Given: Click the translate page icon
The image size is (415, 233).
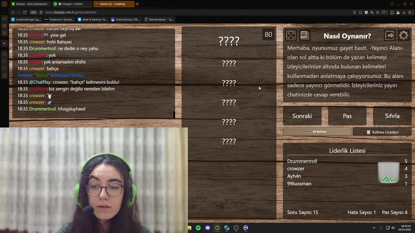Looking at the screenshot, I should tap(372, 12).
